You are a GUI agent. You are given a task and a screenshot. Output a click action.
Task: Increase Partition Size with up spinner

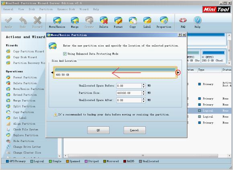click(x=143, y=92)
